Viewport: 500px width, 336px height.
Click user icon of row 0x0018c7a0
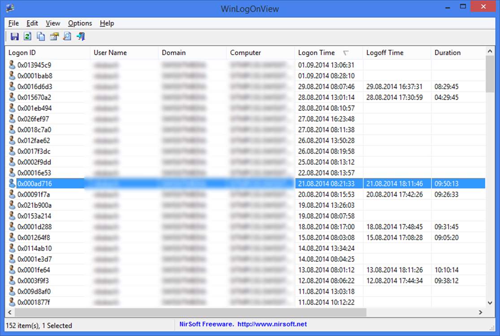(x=12, y=129)
